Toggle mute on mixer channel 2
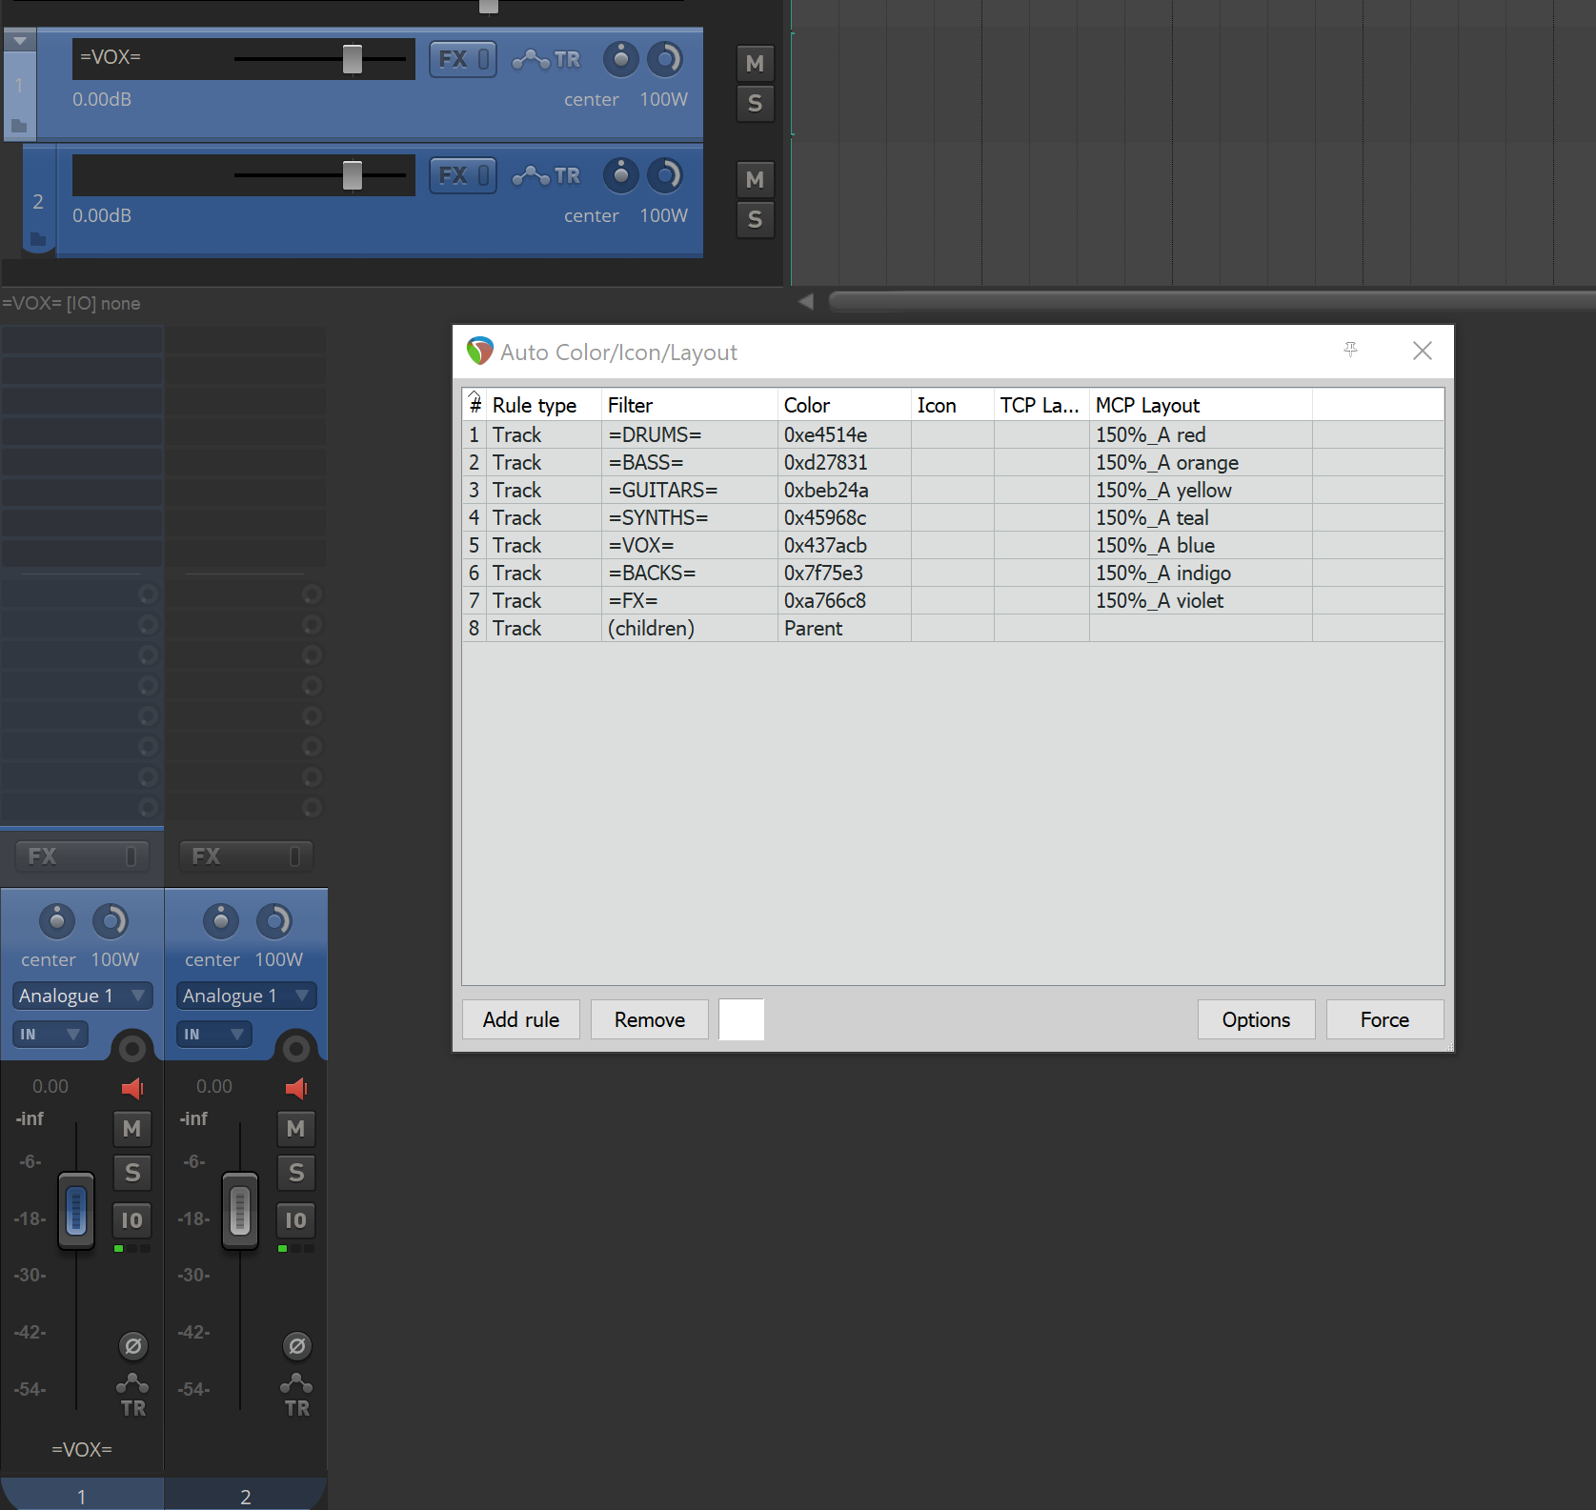This screenshot has height=1510, width=1596. point(296,1129)
